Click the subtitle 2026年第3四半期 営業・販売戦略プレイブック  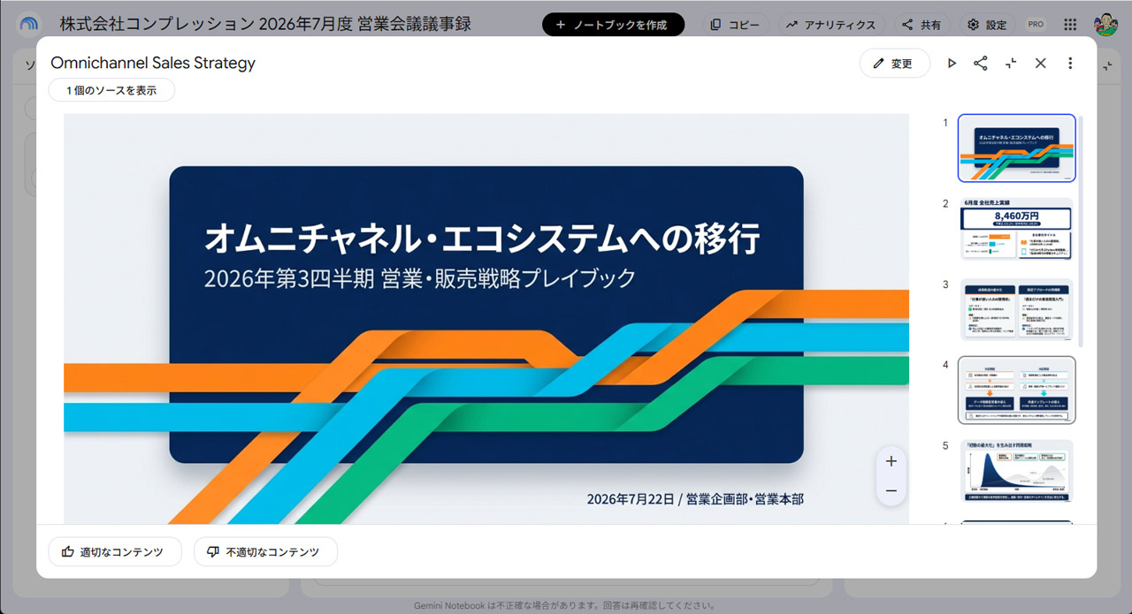pos(420,279)
